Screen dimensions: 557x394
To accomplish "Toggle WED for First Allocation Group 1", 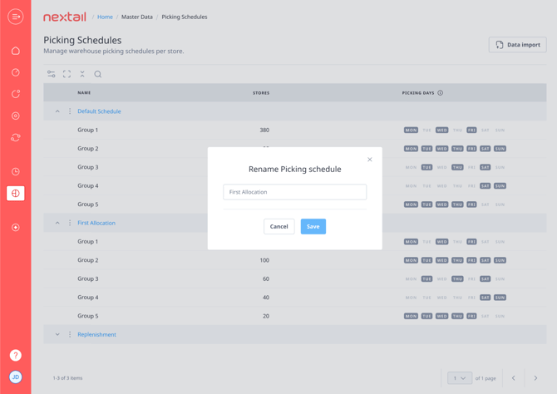I will [x=442, y=242].
